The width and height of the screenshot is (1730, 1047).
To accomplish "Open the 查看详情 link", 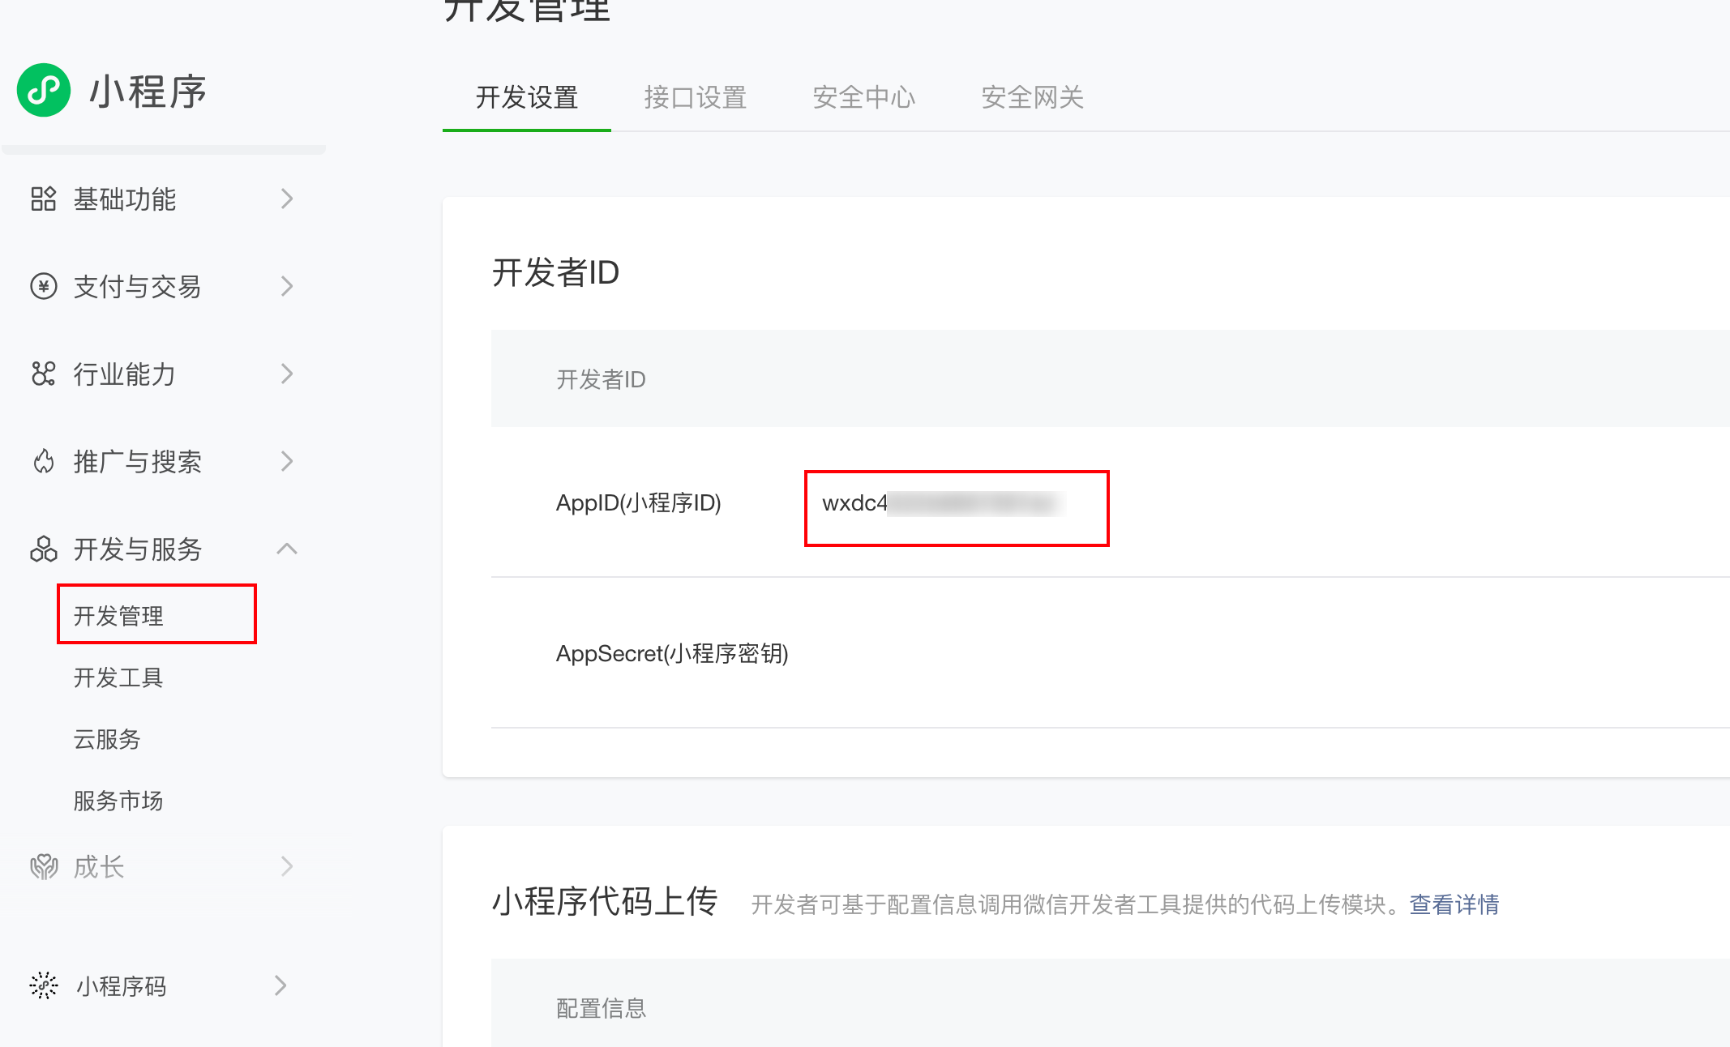I will pos(1454,904).
